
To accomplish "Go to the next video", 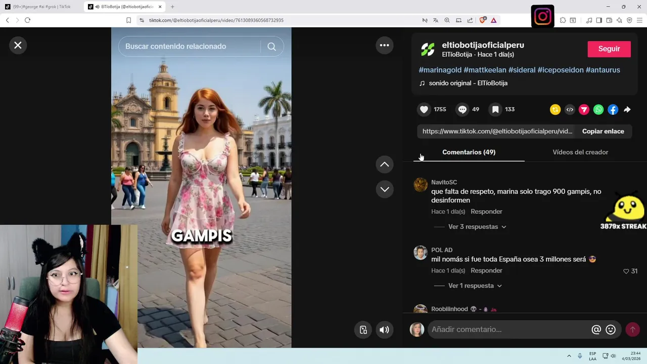I will (x=385, y=189).
